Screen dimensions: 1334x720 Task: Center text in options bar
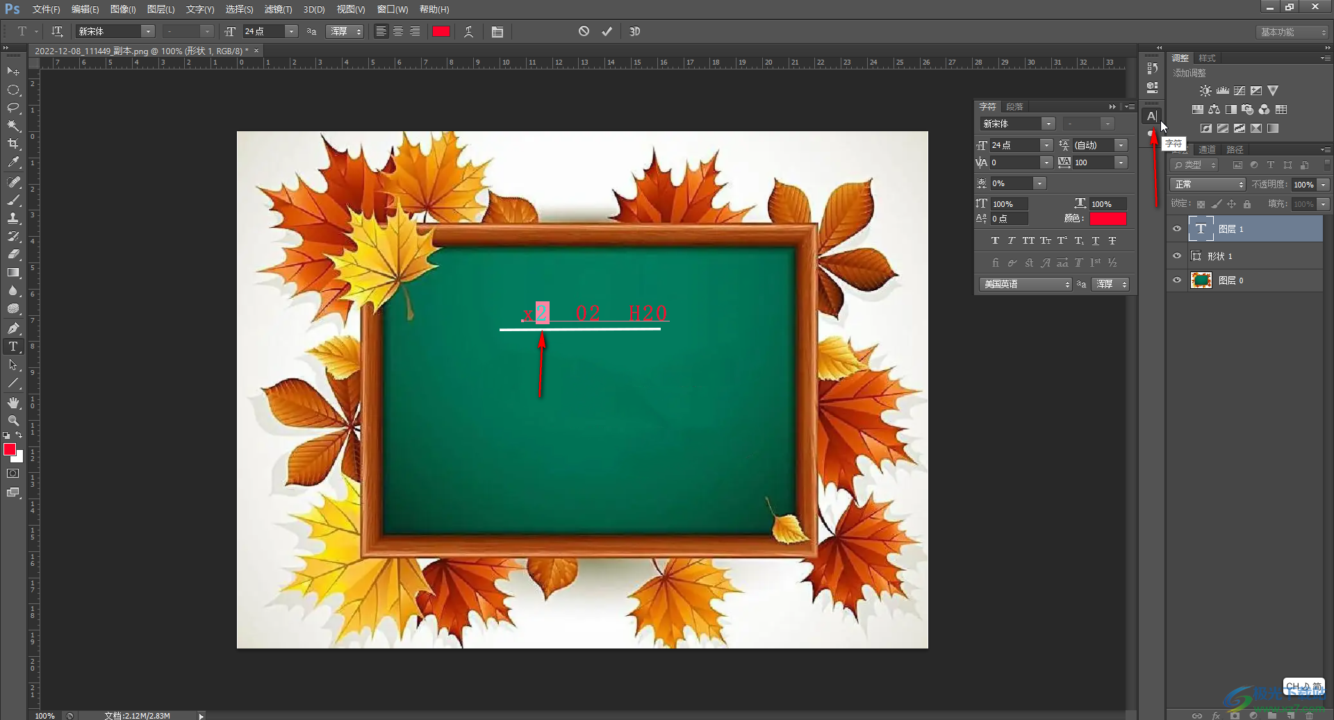[397, 31]
